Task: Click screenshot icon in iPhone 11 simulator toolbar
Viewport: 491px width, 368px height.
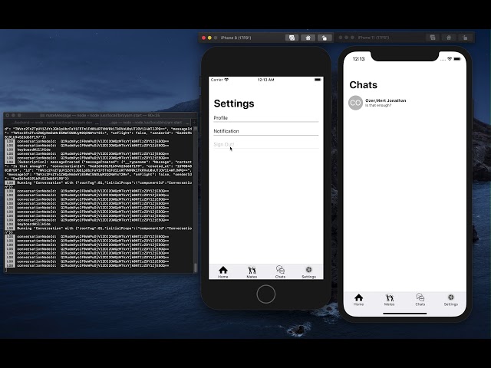Action: [433, 38]
